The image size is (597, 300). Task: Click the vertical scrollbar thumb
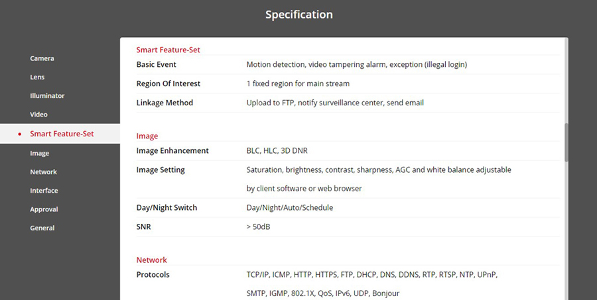point(566,142)
